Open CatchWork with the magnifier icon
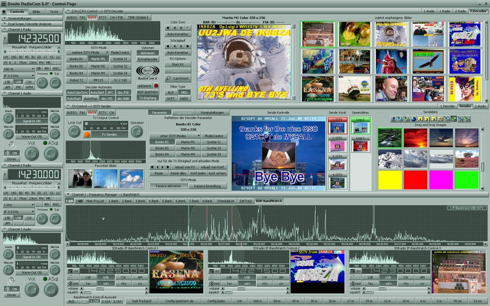 (178, 79)
